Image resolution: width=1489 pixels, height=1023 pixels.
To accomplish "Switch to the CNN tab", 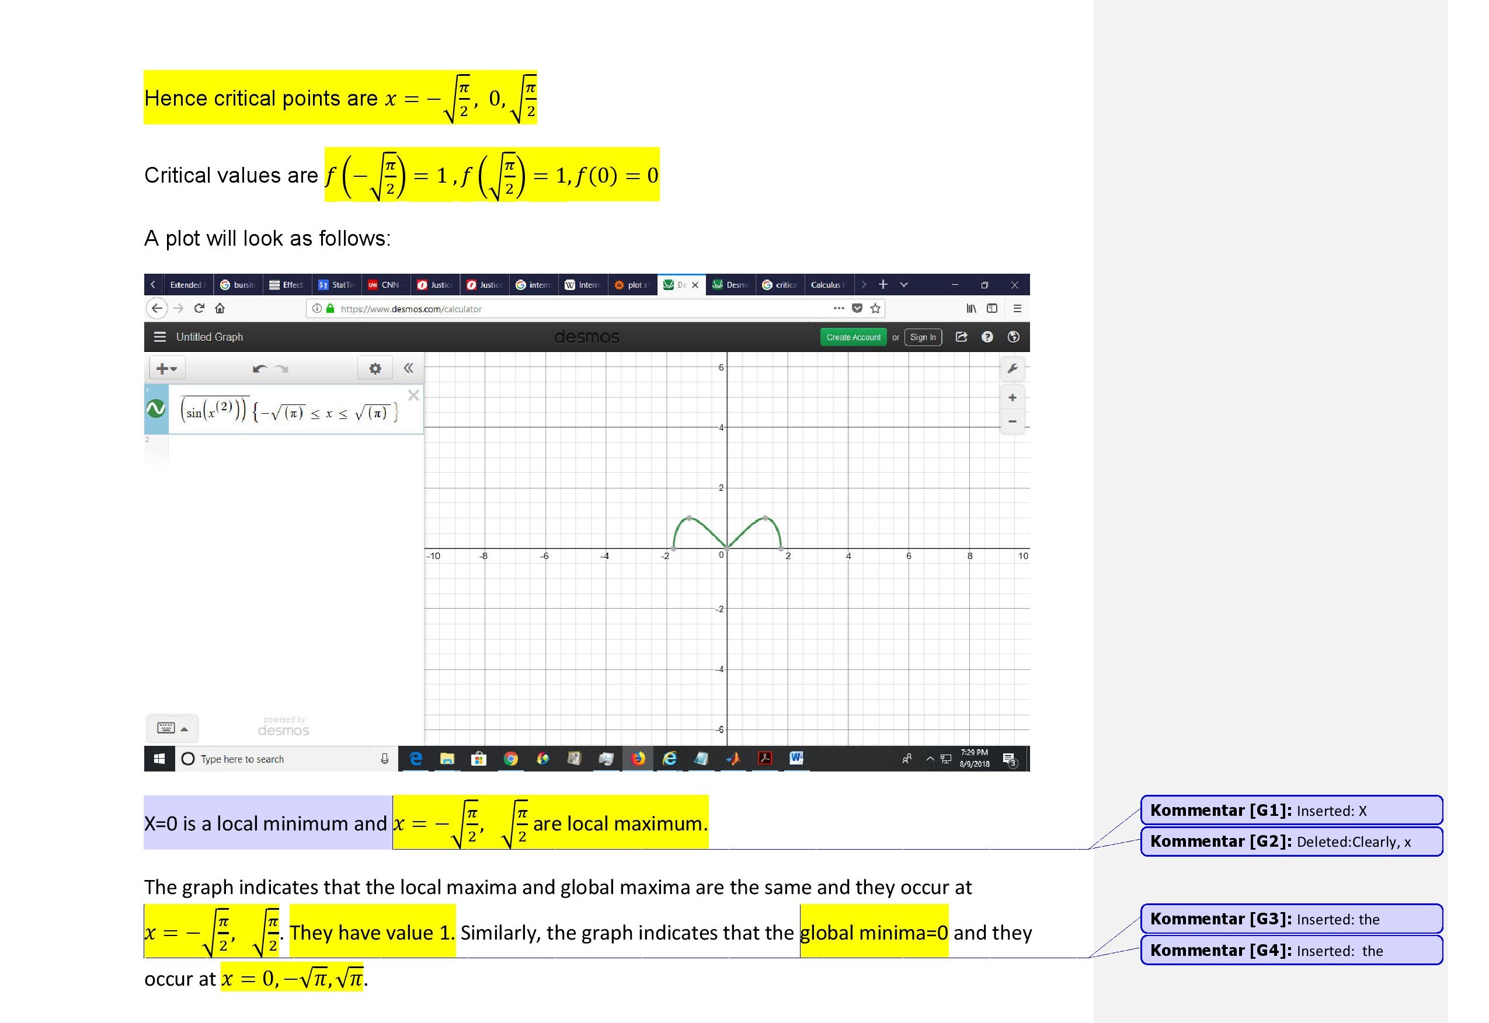I will pyautogui.click(x=386, y=285).
